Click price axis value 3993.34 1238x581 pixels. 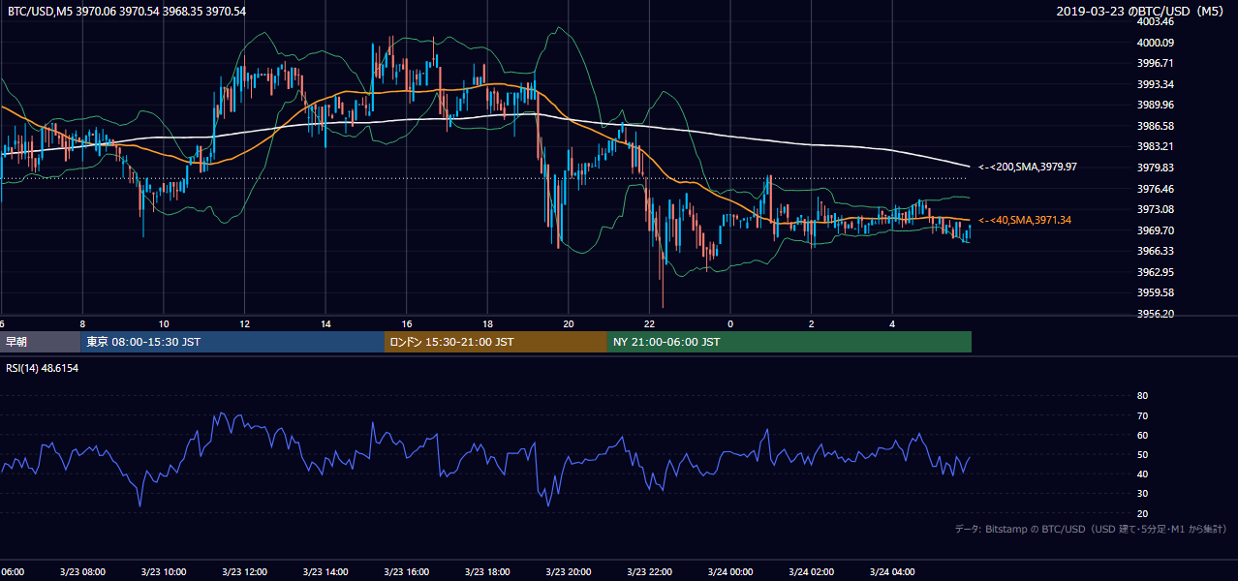[1156, 84]
